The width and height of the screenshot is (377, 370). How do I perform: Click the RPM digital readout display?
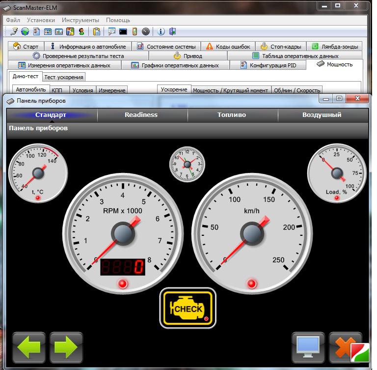(x=123, y=267)
